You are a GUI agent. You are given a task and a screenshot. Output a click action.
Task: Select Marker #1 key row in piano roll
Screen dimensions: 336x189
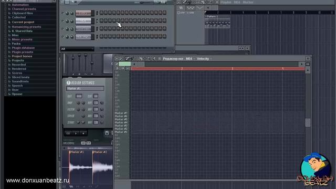pyautogui.click(x=121, y=132)
